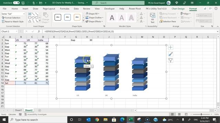220x123 pixels.
Task: Select the Select All corner triangle
Action: pos(3,37)
